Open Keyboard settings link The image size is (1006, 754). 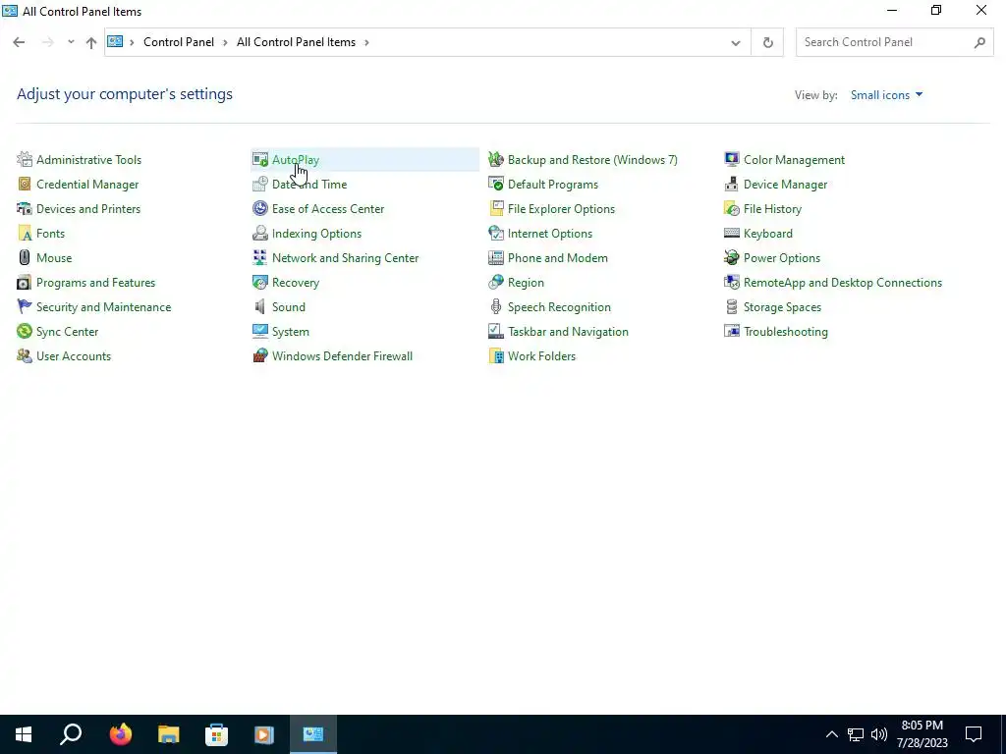tap(768, 234)
